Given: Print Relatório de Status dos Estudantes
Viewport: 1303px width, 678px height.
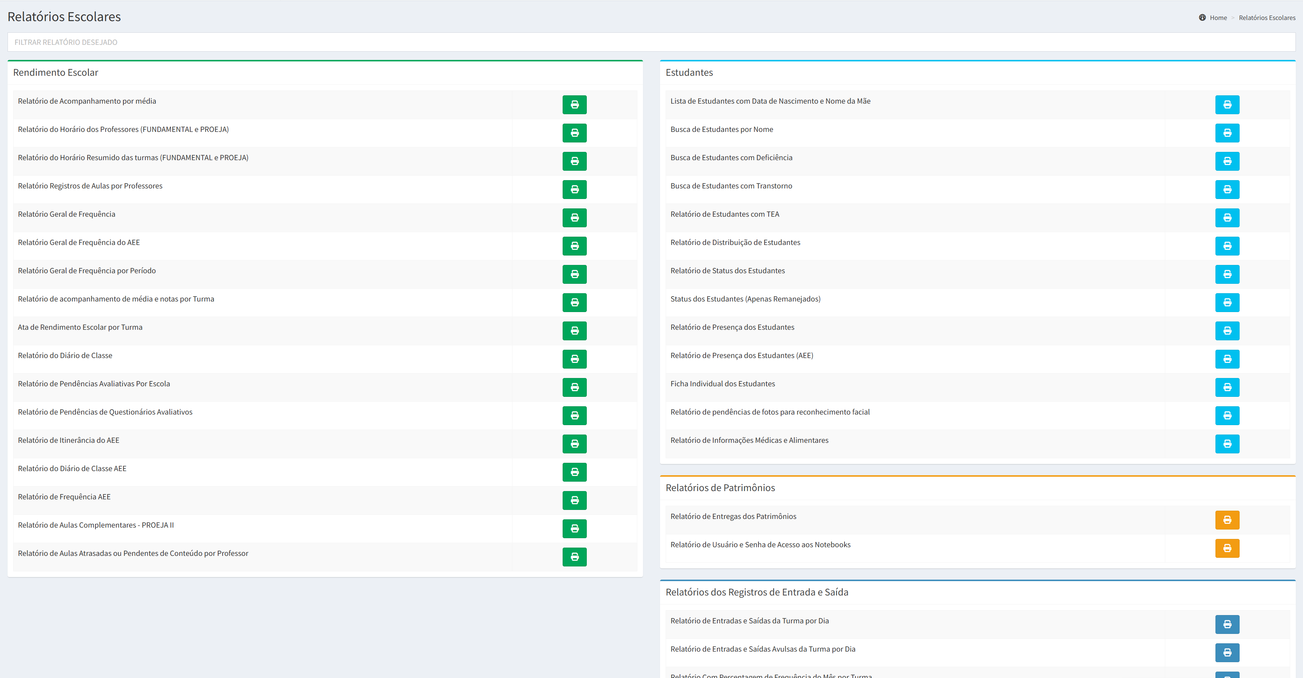Looking at the screenshot, I should [1227, 274].
